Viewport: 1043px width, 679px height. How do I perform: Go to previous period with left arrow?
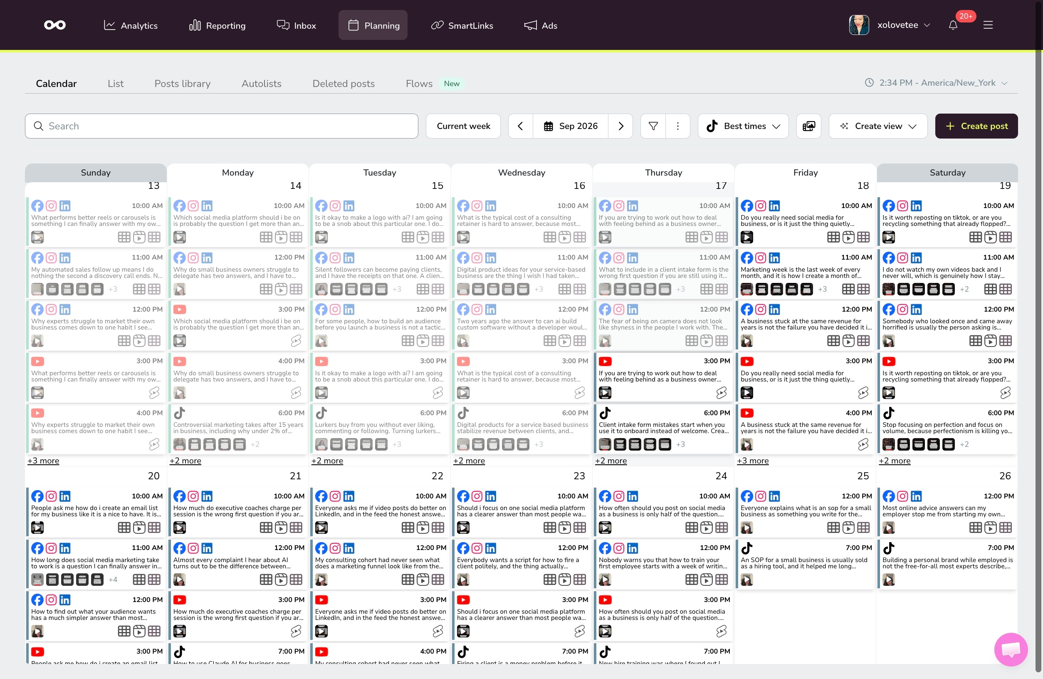[520, 126]
